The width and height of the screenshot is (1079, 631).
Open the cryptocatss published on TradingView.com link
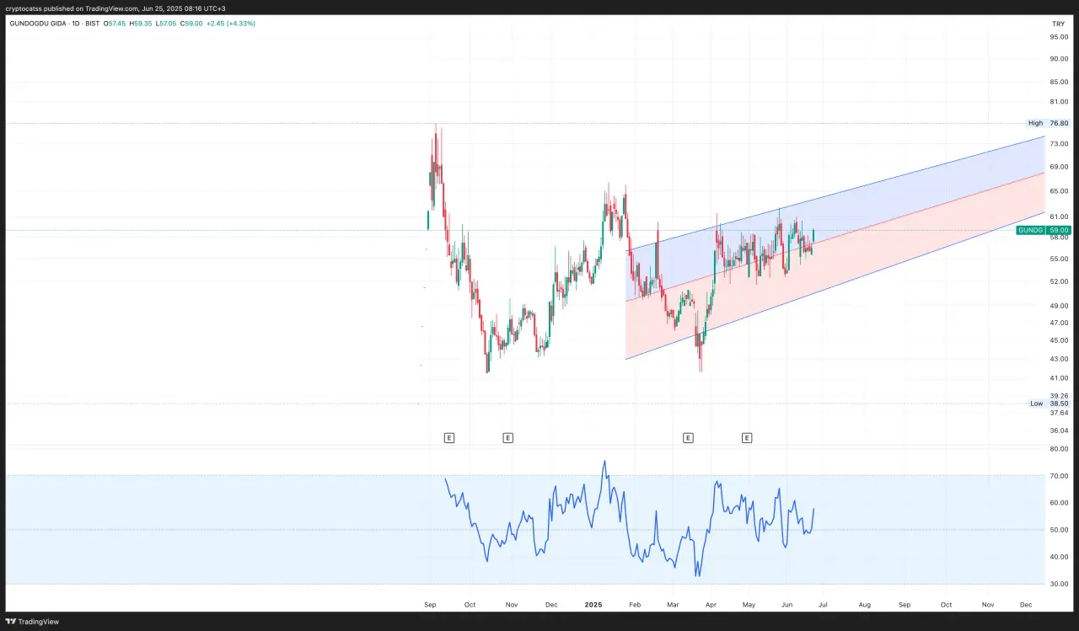(115, 8)
